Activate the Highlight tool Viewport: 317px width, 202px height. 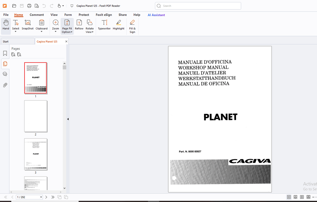(118, 26)
